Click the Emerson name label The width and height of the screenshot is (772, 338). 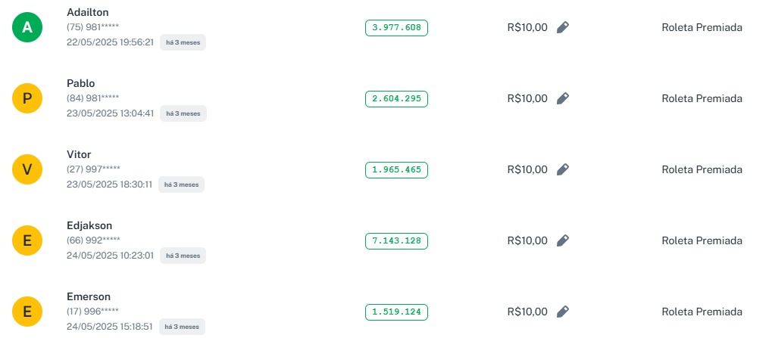tap(89, 297)
